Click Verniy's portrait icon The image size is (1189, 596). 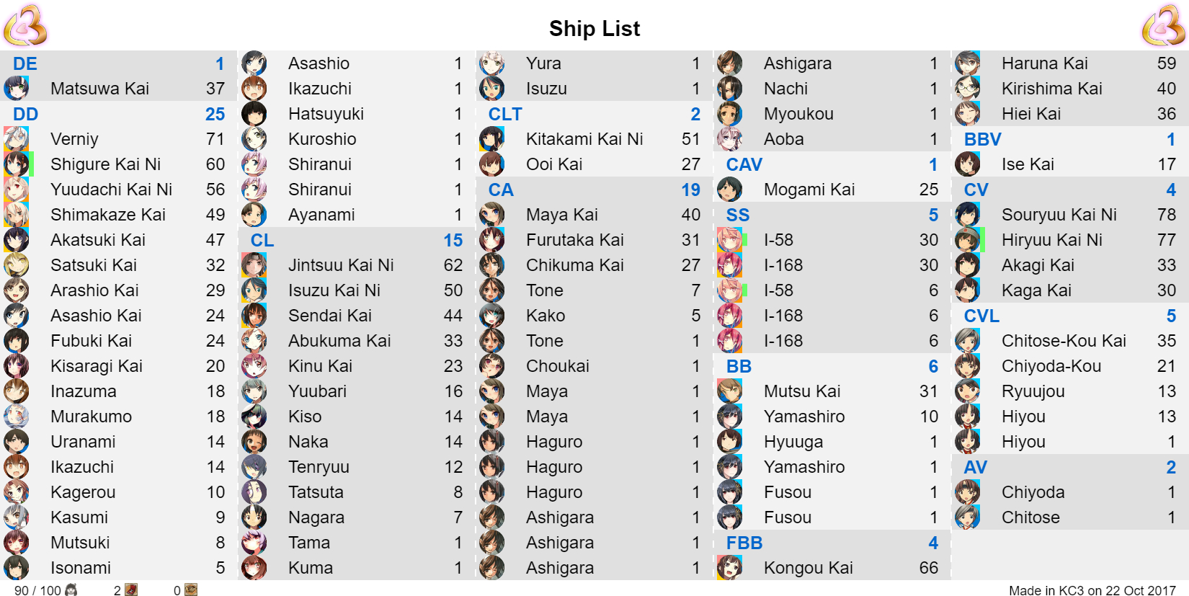click(17, 139)
